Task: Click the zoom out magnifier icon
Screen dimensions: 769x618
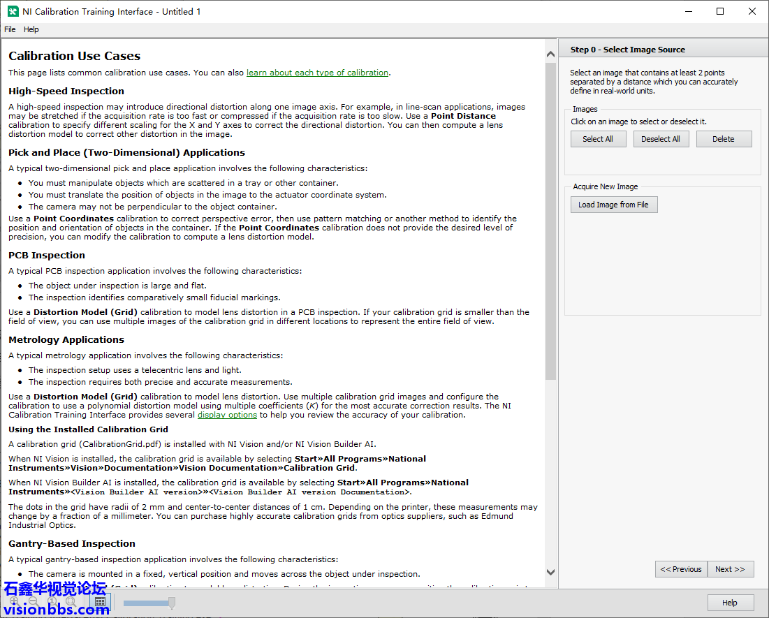Action: coord(33,601)
